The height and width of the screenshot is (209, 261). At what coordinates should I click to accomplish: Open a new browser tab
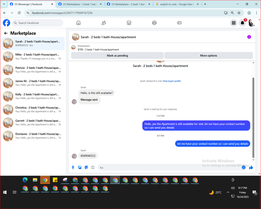click(x=205, y=4)
